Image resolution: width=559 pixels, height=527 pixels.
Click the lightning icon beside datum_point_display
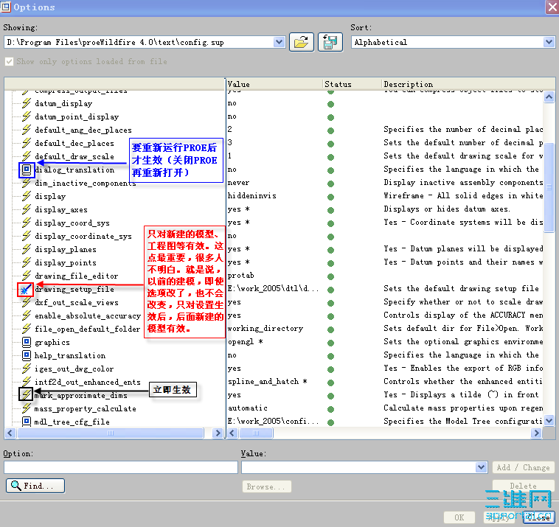27,116
